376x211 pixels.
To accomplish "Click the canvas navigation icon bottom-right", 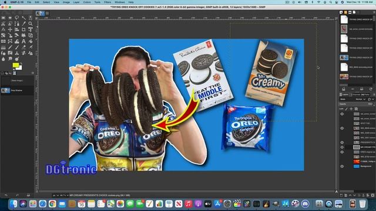I will (337, 192).
